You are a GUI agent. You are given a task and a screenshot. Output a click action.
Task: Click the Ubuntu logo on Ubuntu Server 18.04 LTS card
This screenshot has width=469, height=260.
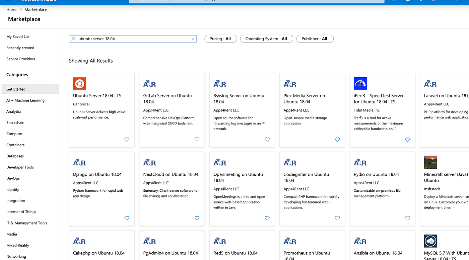tap(80, 84)
